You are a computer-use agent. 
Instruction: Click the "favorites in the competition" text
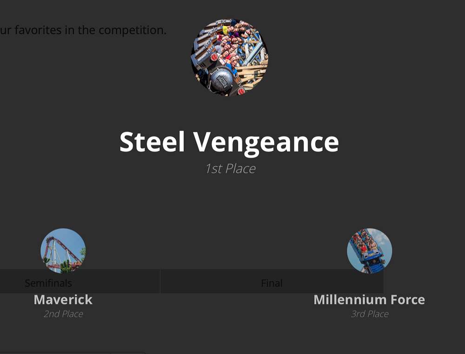click(84, 30)
